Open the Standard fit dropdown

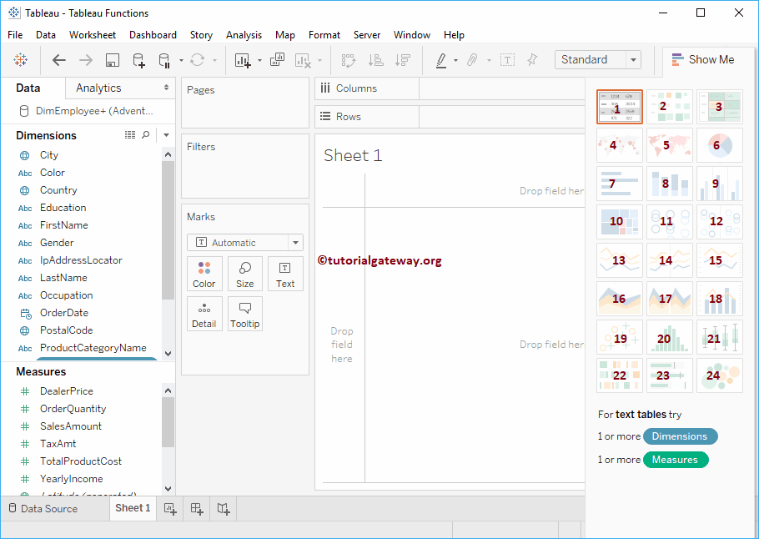[x=631, y=59]
